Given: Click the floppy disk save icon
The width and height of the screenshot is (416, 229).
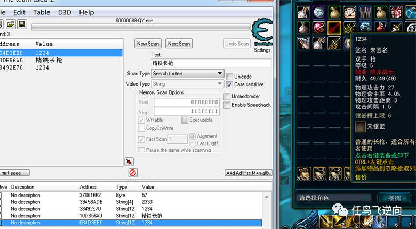Looking at the screenshot, I should (x=22, y=24).
